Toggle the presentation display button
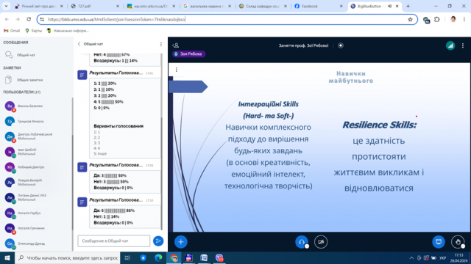The height and width of the screenshot is (264, 471). click(439, 242)
